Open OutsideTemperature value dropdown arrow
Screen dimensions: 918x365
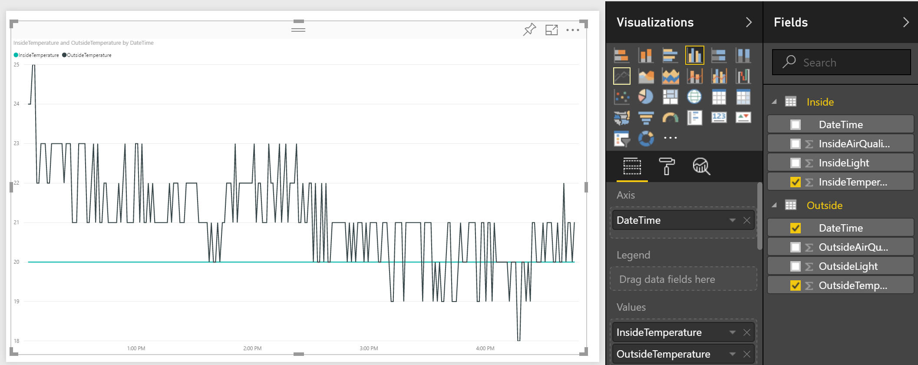click(733, 354)
